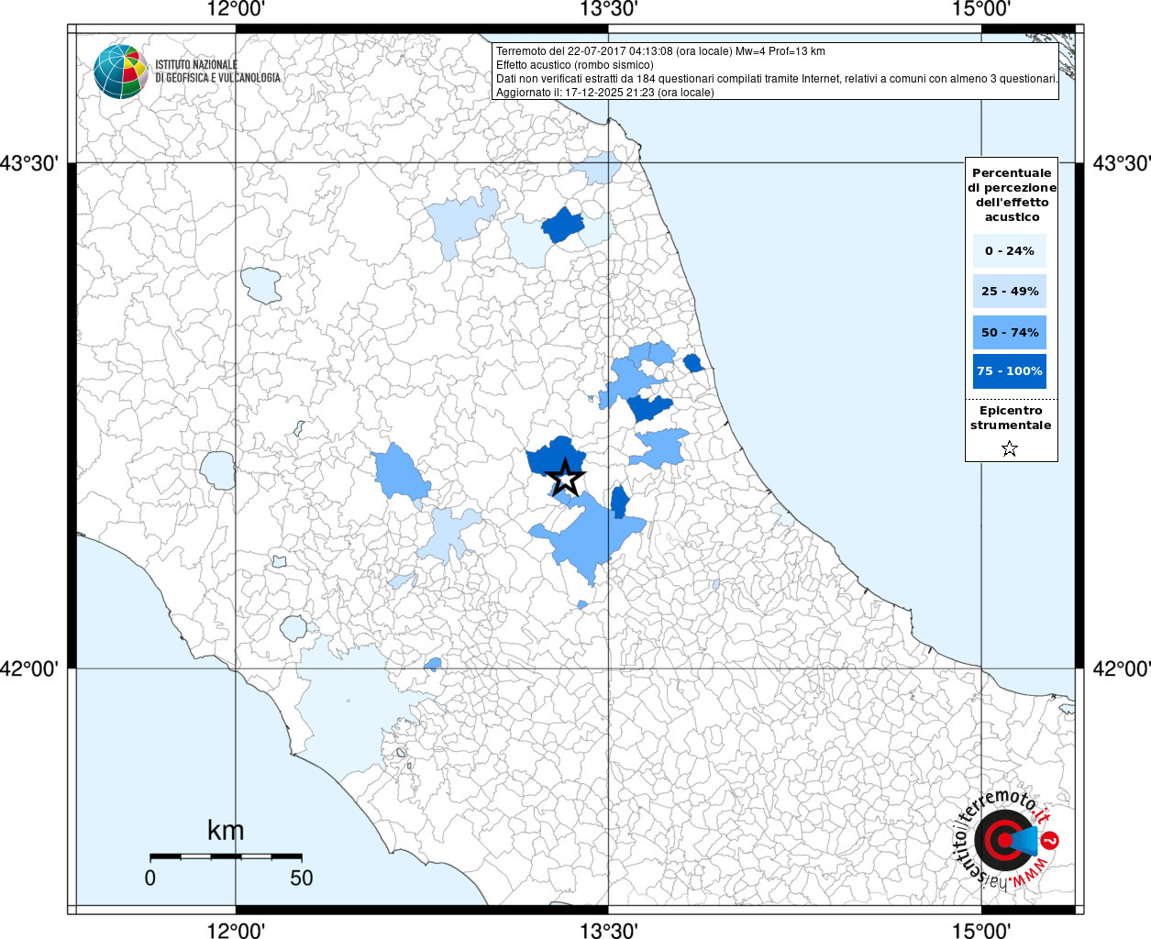Screen dimensions: 1151x939
Task: Click the star symbol in the legend
Action: coord(1010,448)
